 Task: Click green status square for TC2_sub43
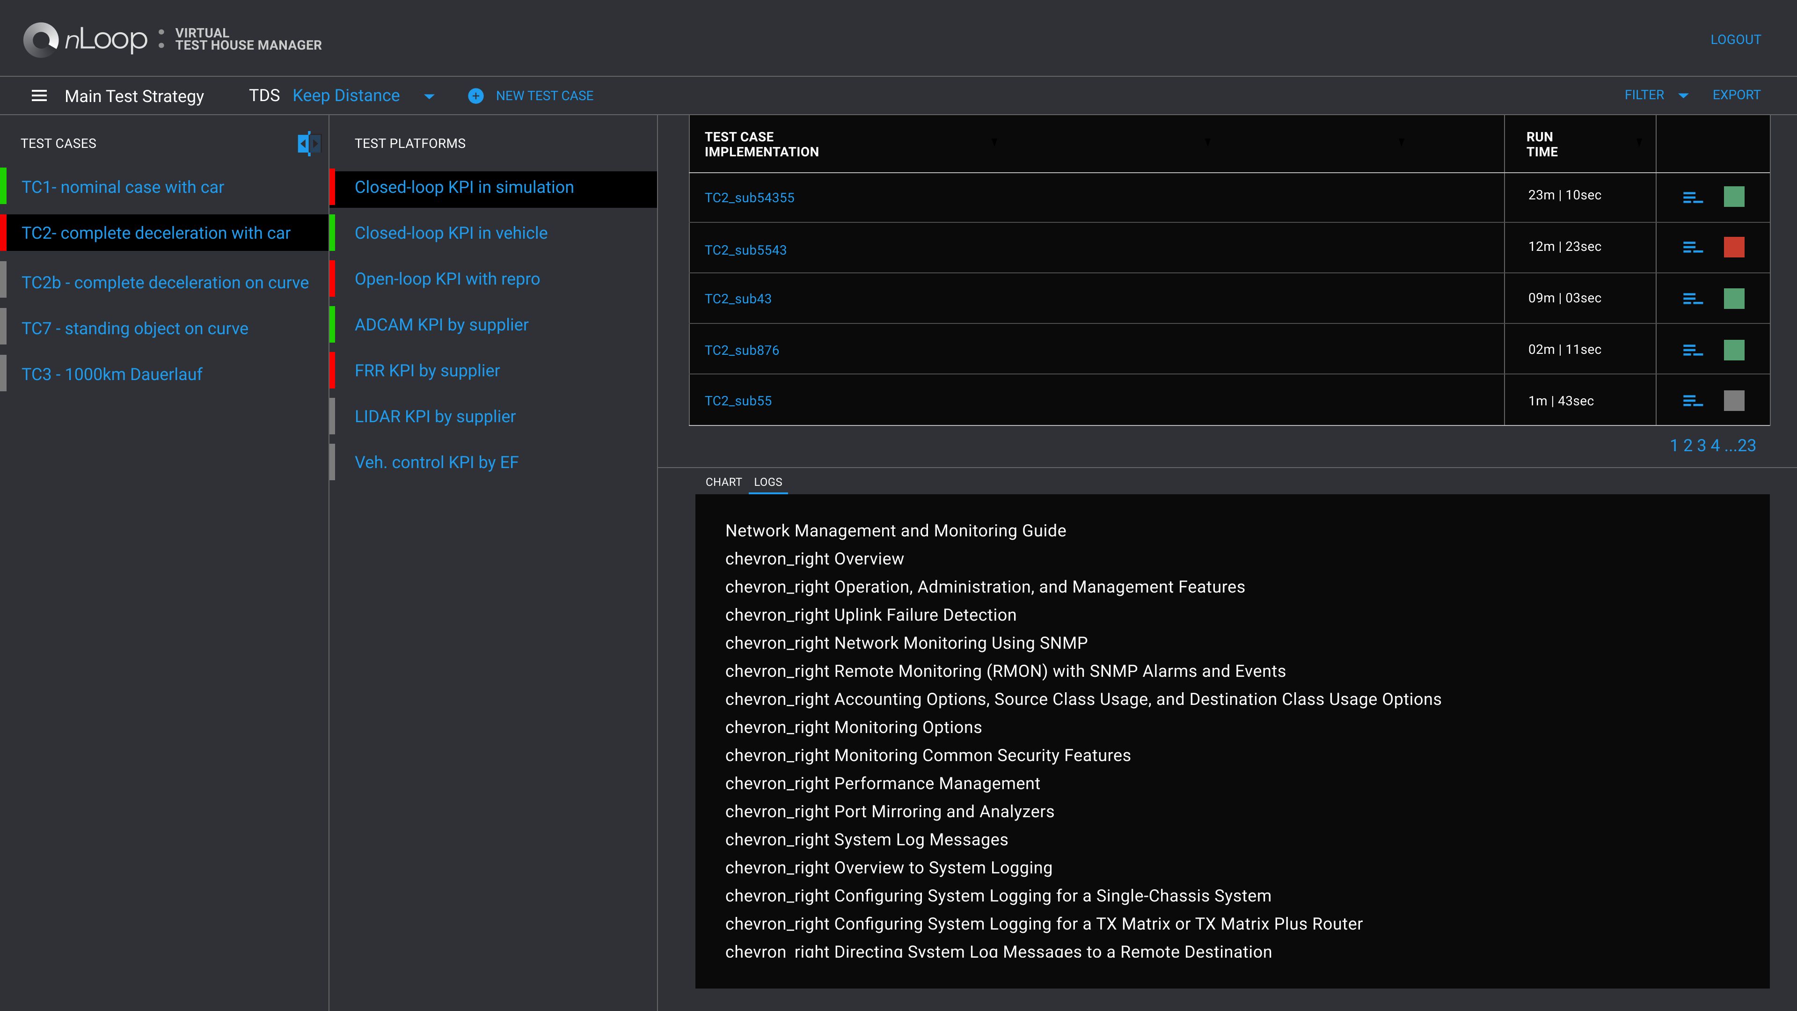[x=1733, y=299]
